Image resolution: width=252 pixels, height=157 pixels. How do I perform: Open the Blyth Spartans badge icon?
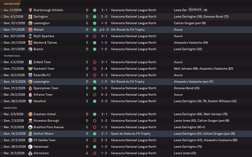(x=30, y=36)
